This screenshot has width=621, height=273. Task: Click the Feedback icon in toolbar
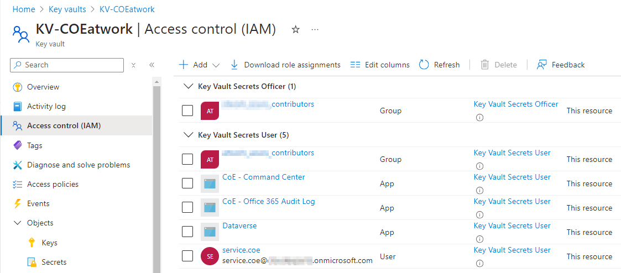(542, 65)
